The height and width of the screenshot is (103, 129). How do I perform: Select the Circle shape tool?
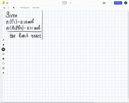(x=3, y=64)
